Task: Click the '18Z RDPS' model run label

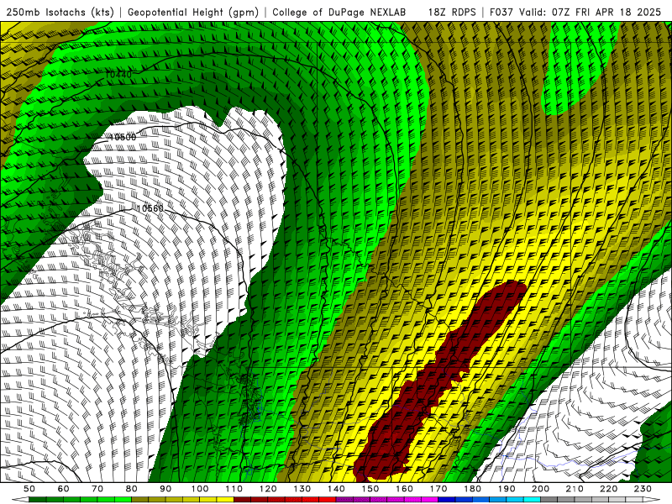Action: point(452,12)
